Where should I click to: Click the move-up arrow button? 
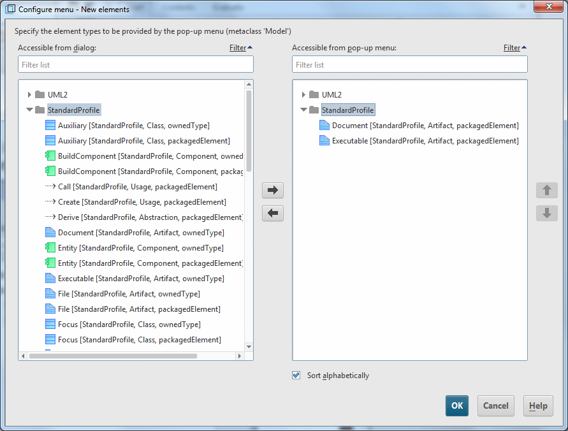point(546,190)
